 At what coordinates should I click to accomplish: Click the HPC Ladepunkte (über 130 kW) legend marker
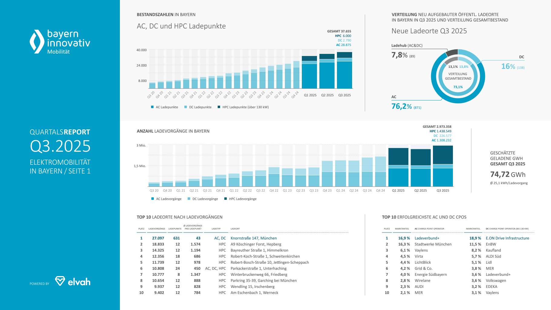click(219, 107)
